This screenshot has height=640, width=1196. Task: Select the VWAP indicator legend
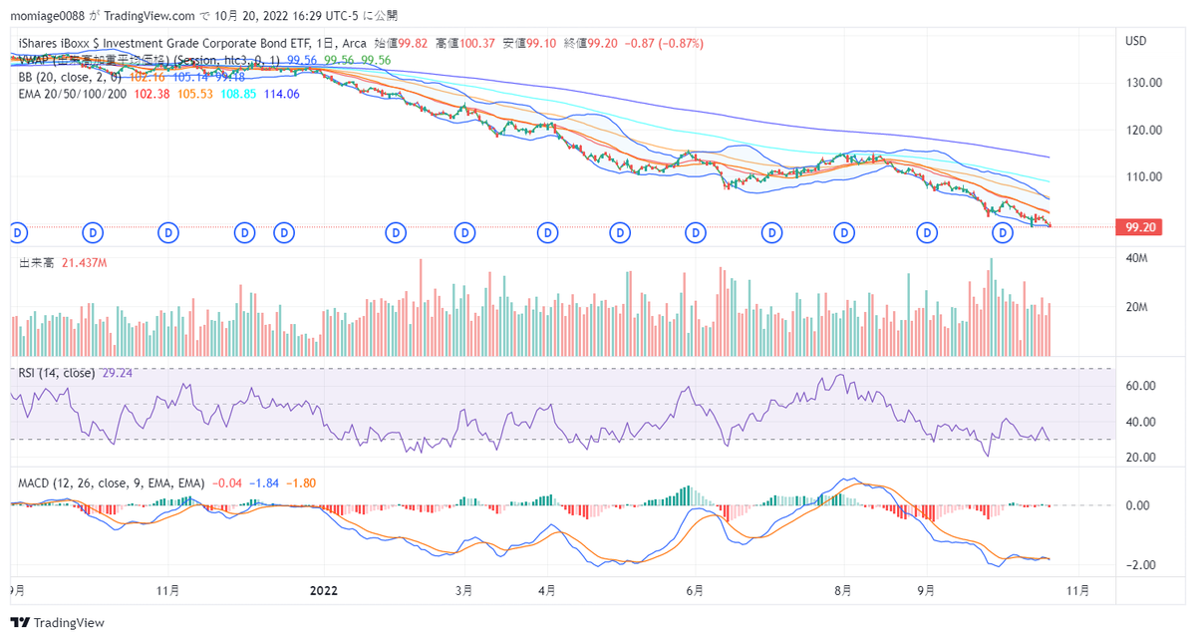[149, 60]
